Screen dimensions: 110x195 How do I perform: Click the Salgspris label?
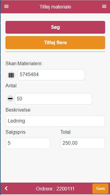click(15, 132)
